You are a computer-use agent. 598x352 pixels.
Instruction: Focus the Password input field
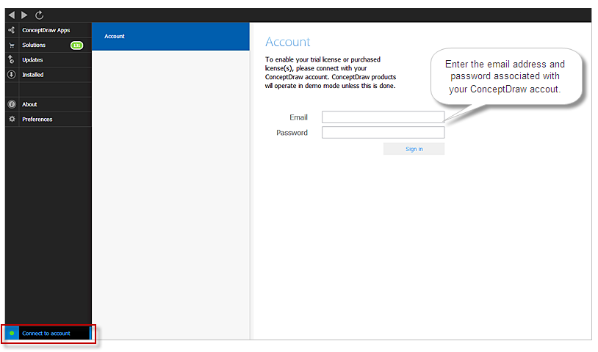click(383, 132)
